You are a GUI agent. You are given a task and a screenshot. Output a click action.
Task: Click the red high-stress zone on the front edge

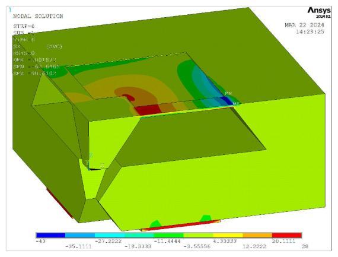148,110
